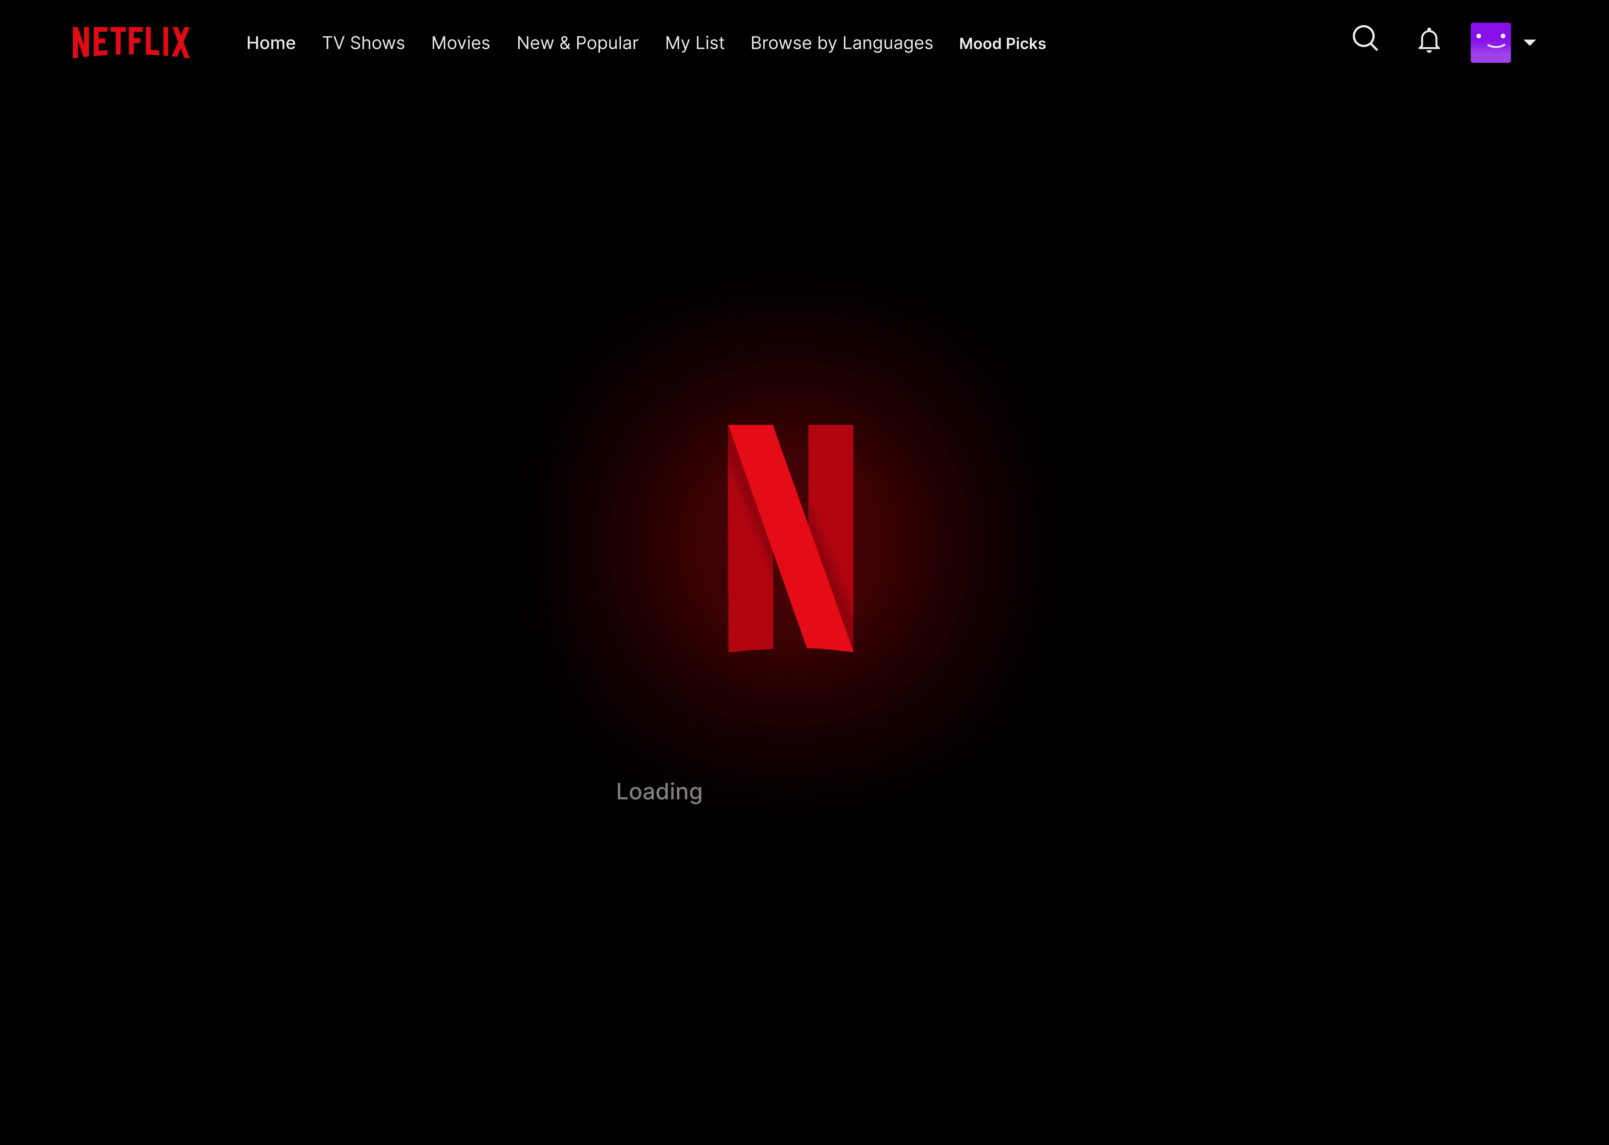Open Browse by Languages
The height and width of the screenshot is (1145, 1609).
tap(841, 43)
